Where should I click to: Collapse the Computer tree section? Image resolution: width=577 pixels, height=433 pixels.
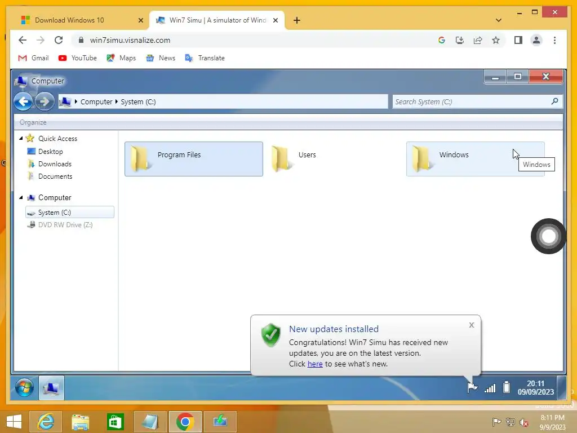pos(21,197)
